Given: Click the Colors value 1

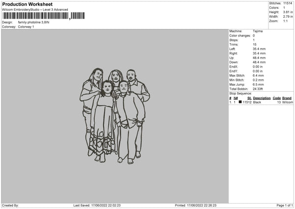Looking at the screenshot, I should pyautogui.click(x=284, y=8).
